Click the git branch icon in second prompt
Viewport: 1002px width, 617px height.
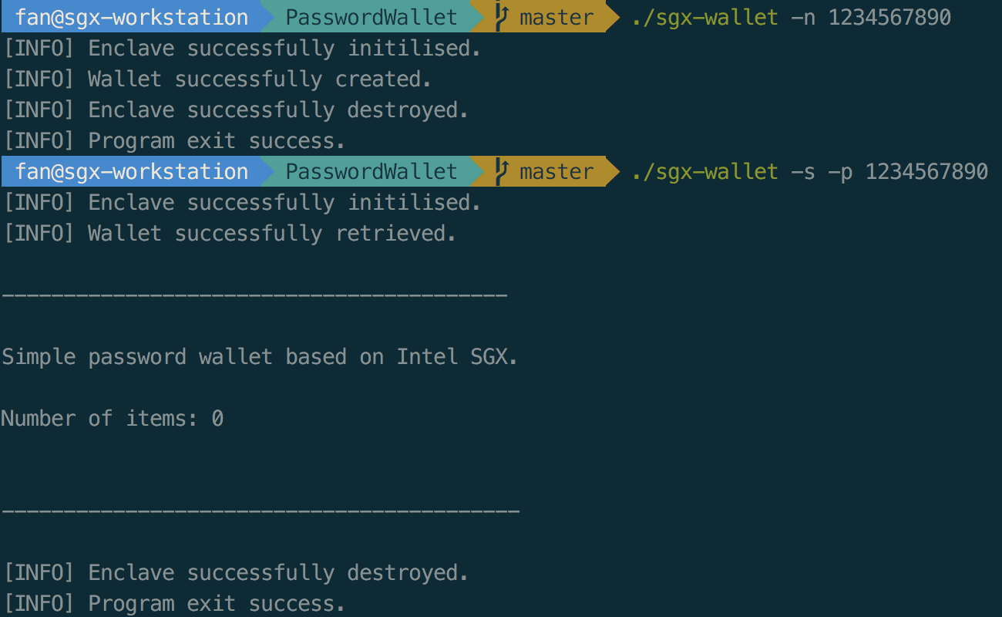pos(502,171)
